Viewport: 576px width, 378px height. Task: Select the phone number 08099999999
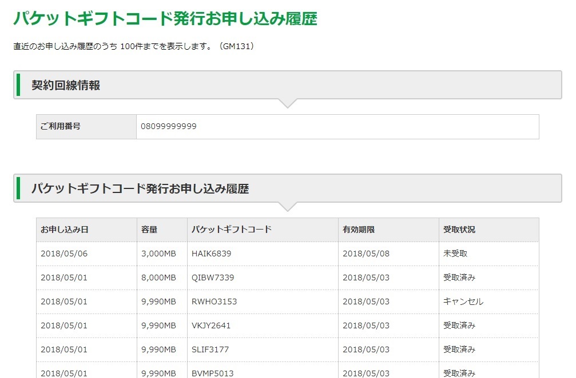point(169,126)
